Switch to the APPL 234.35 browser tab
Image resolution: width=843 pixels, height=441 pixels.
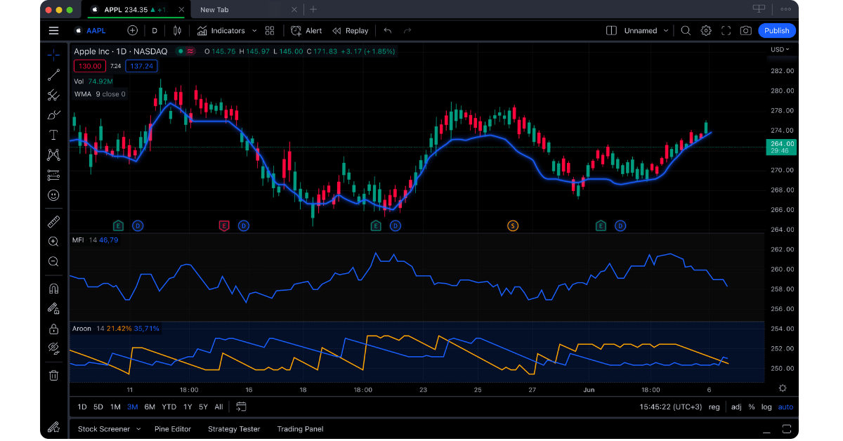click(135, 10)
